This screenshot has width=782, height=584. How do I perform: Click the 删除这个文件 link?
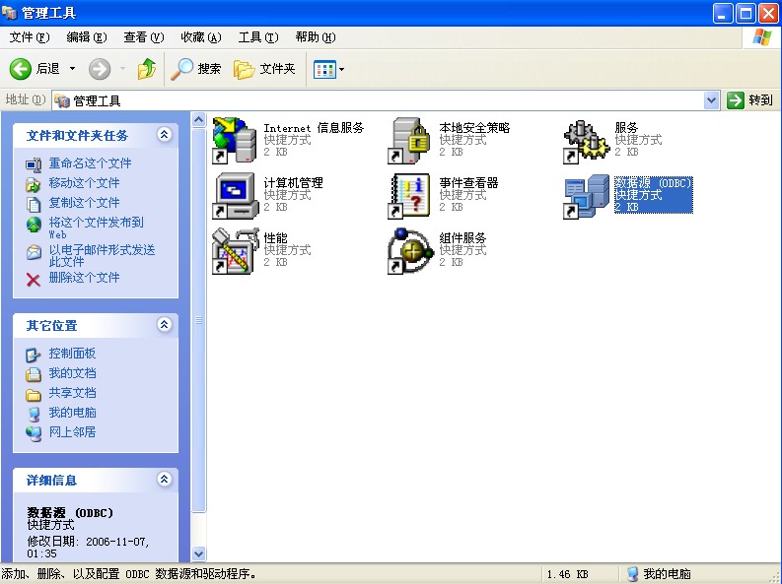pyautogui.click(x=84, y=278)
